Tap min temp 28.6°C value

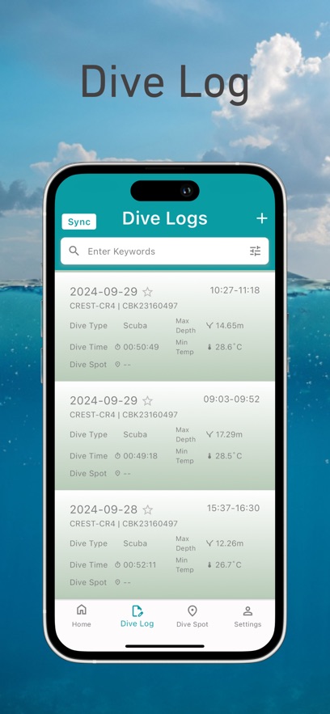[229, 347]
